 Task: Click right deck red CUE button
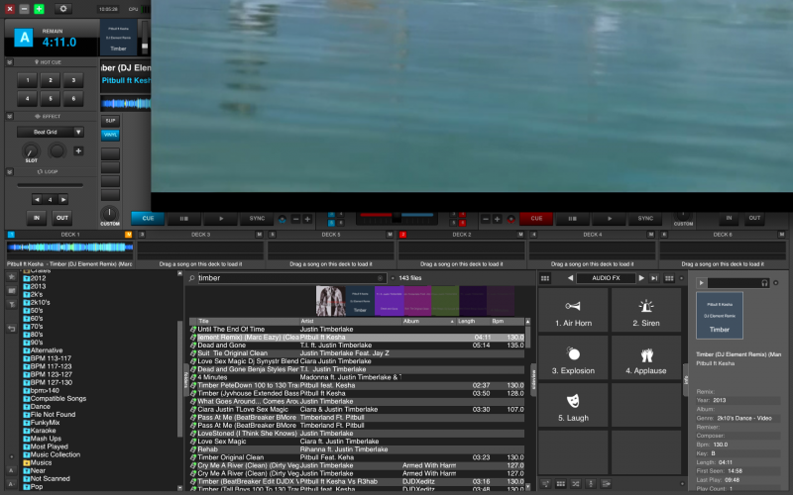click(536, 218)
